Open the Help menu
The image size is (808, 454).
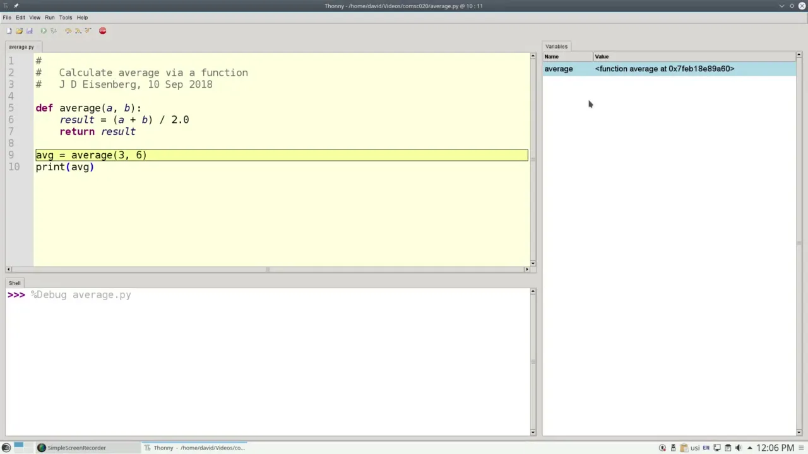(x=82, y=18)
